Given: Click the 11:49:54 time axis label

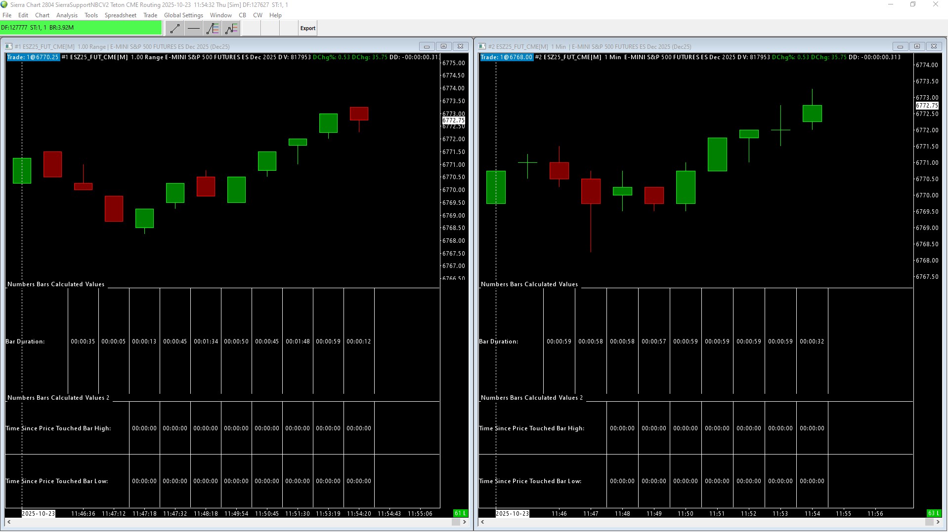Looking at the screenshot, I should pyautogui.click(x=236, y=514).
